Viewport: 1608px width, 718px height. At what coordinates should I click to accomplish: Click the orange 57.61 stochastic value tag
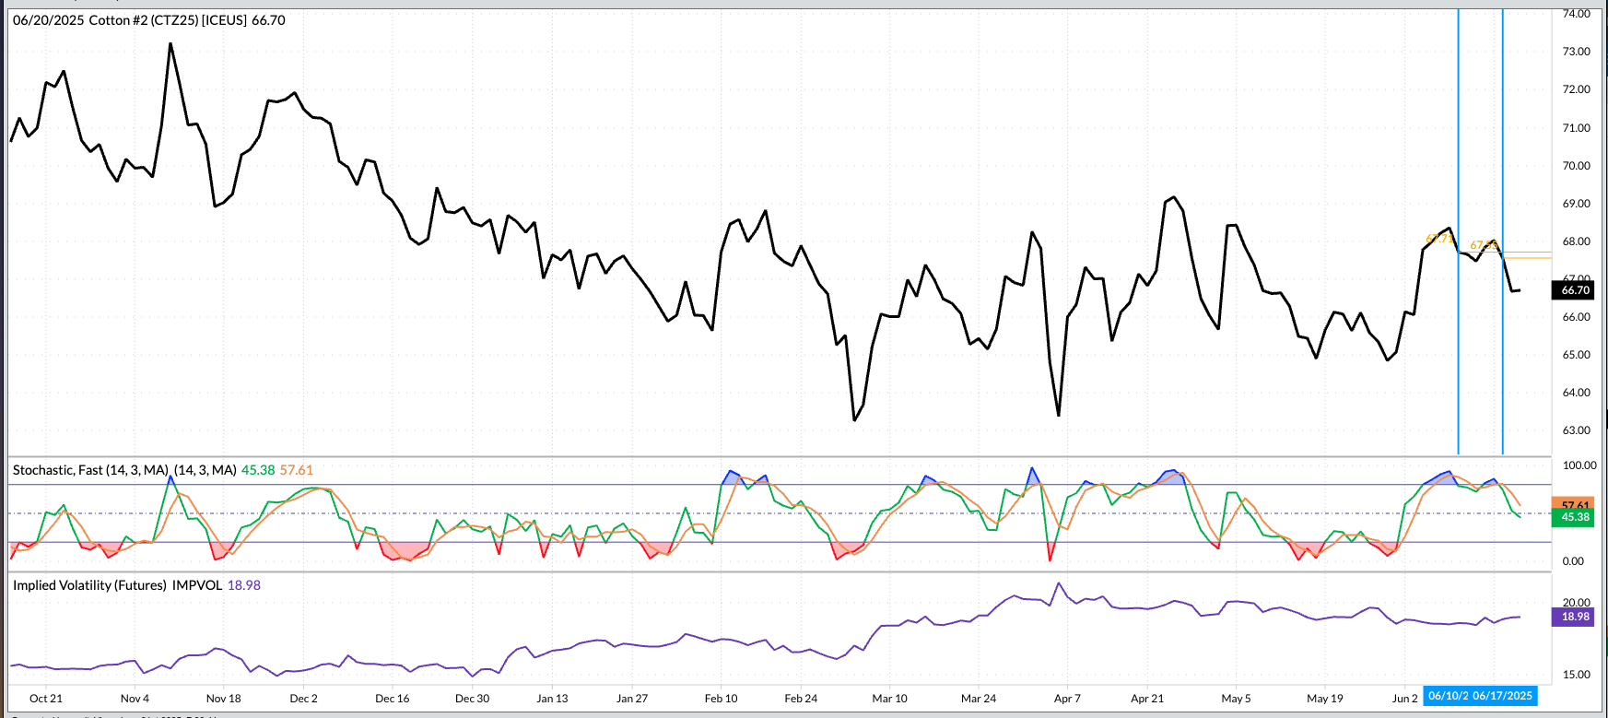1575,504
